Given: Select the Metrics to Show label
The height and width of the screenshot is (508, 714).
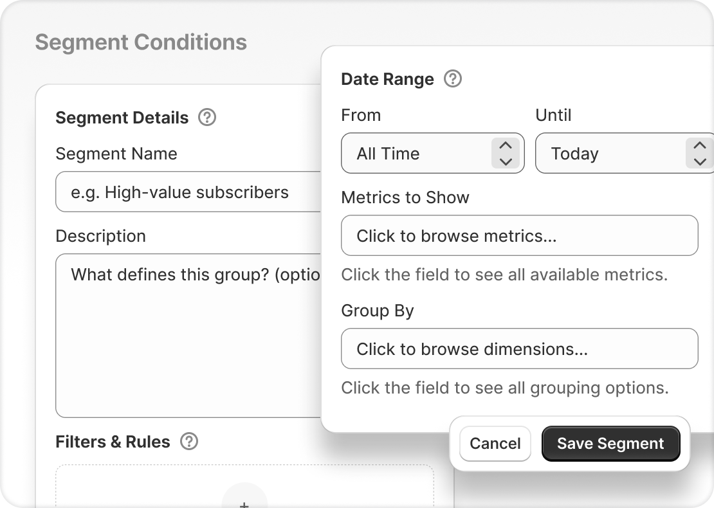Looking at the screenshot, I should click(x=405, y=197).
